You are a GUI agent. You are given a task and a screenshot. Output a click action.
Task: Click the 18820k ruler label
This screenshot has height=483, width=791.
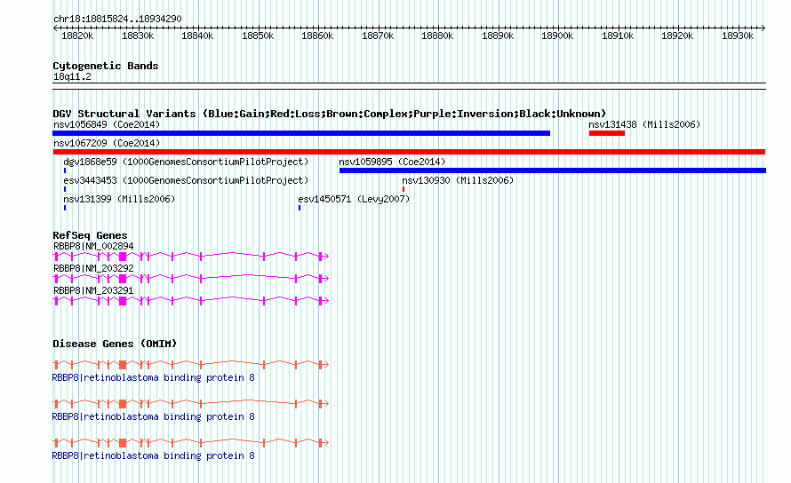(77, 36)
